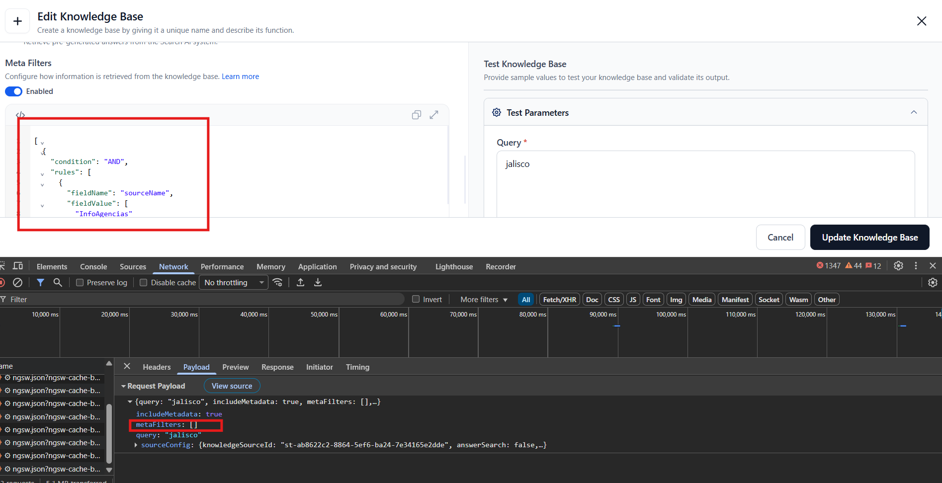Collapse the Test Parameters section
942x483 pixels.
point(914,112)
